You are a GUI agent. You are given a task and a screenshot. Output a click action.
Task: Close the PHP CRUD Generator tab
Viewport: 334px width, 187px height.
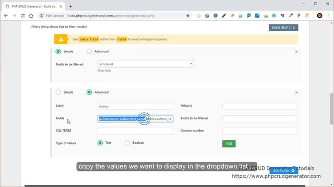(x=61, y=7)
